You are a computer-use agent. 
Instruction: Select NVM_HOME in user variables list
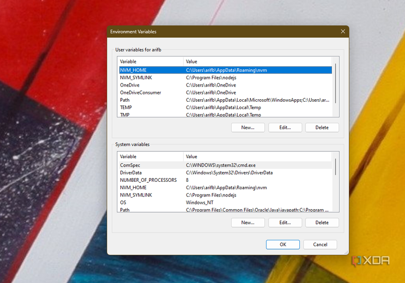133,70
